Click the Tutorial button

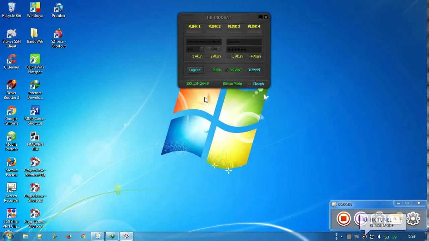point(254,70)
